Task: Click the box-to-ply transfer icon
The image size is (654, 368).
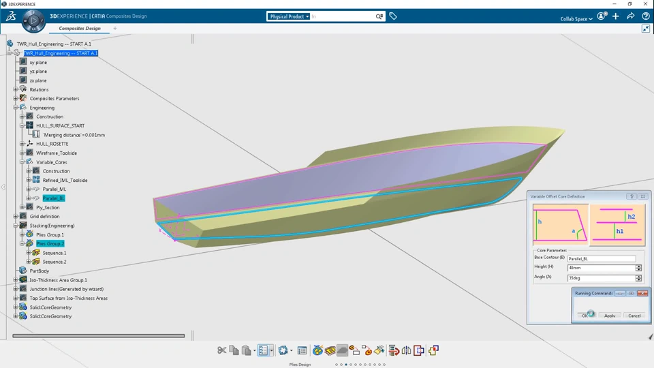Action: 367,350
